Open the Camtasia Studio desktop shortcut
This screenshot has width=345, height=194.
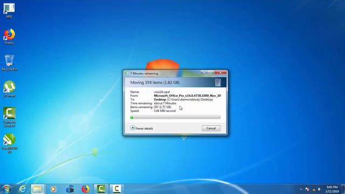(x=9, y=117)
